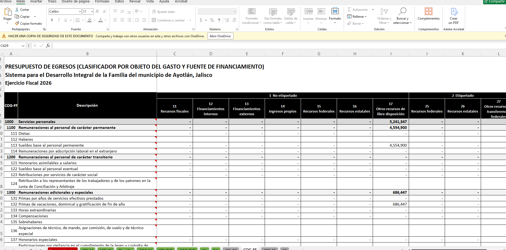Toggle center horizontal alignment
Image resolution: width=506 pixels, height=250 pixels.
click(122, 20)
